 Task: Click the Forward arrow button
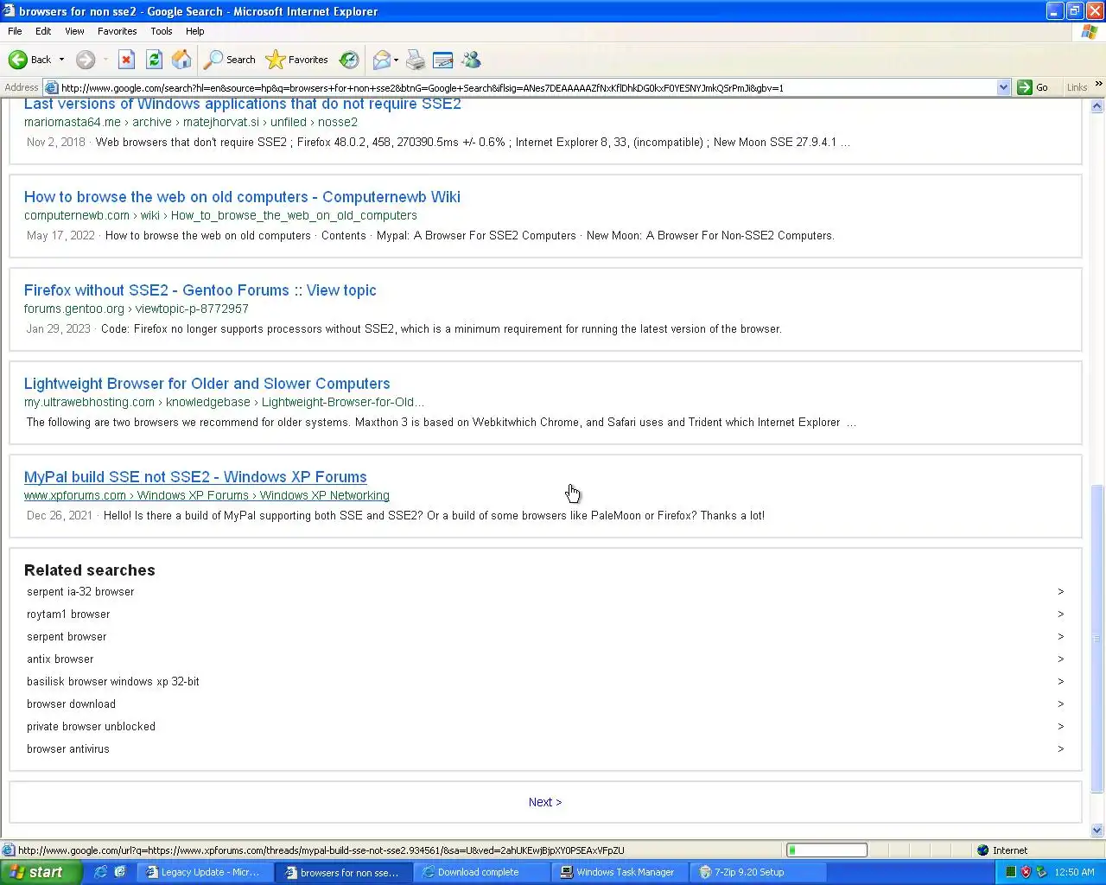85,60
